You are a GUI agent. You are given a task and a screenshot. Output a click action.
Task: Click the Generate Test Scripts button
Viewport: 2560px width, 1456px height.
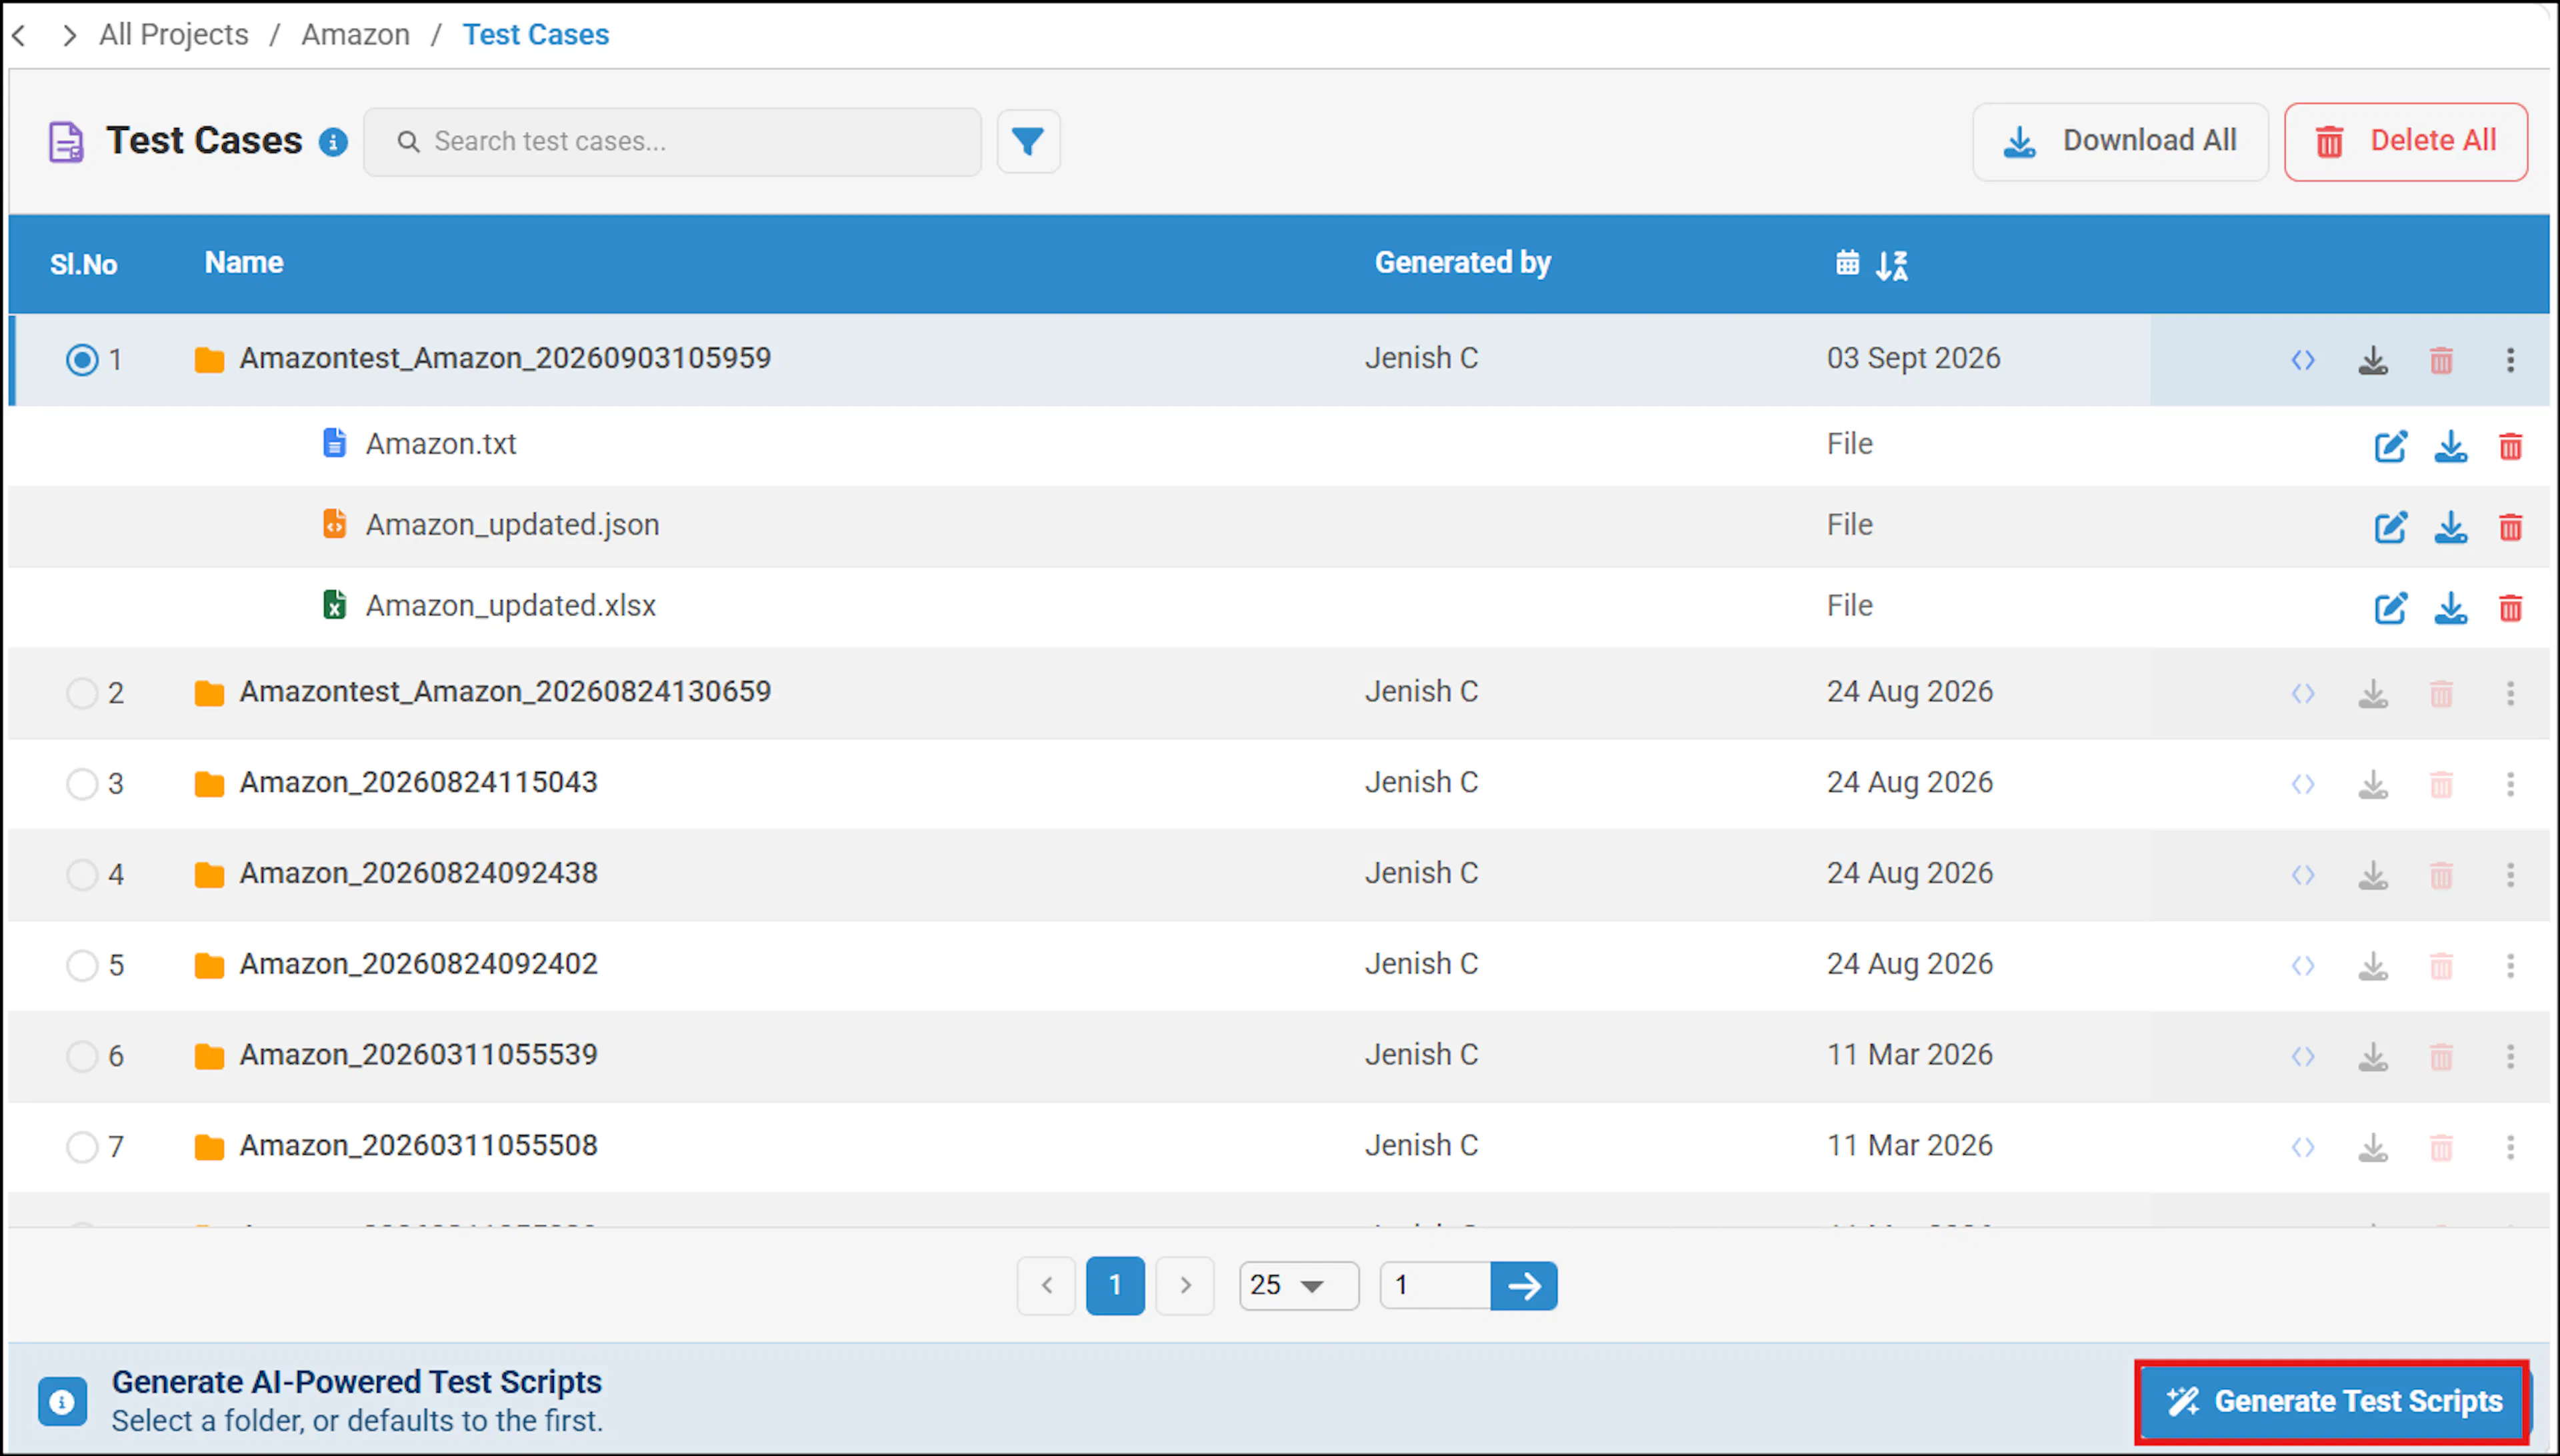point(2332,1401)
